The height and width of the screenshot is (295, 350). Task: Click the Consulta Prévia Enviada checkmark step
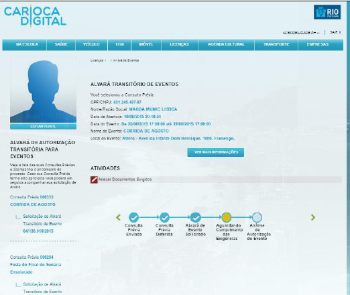tap(133, 217)
